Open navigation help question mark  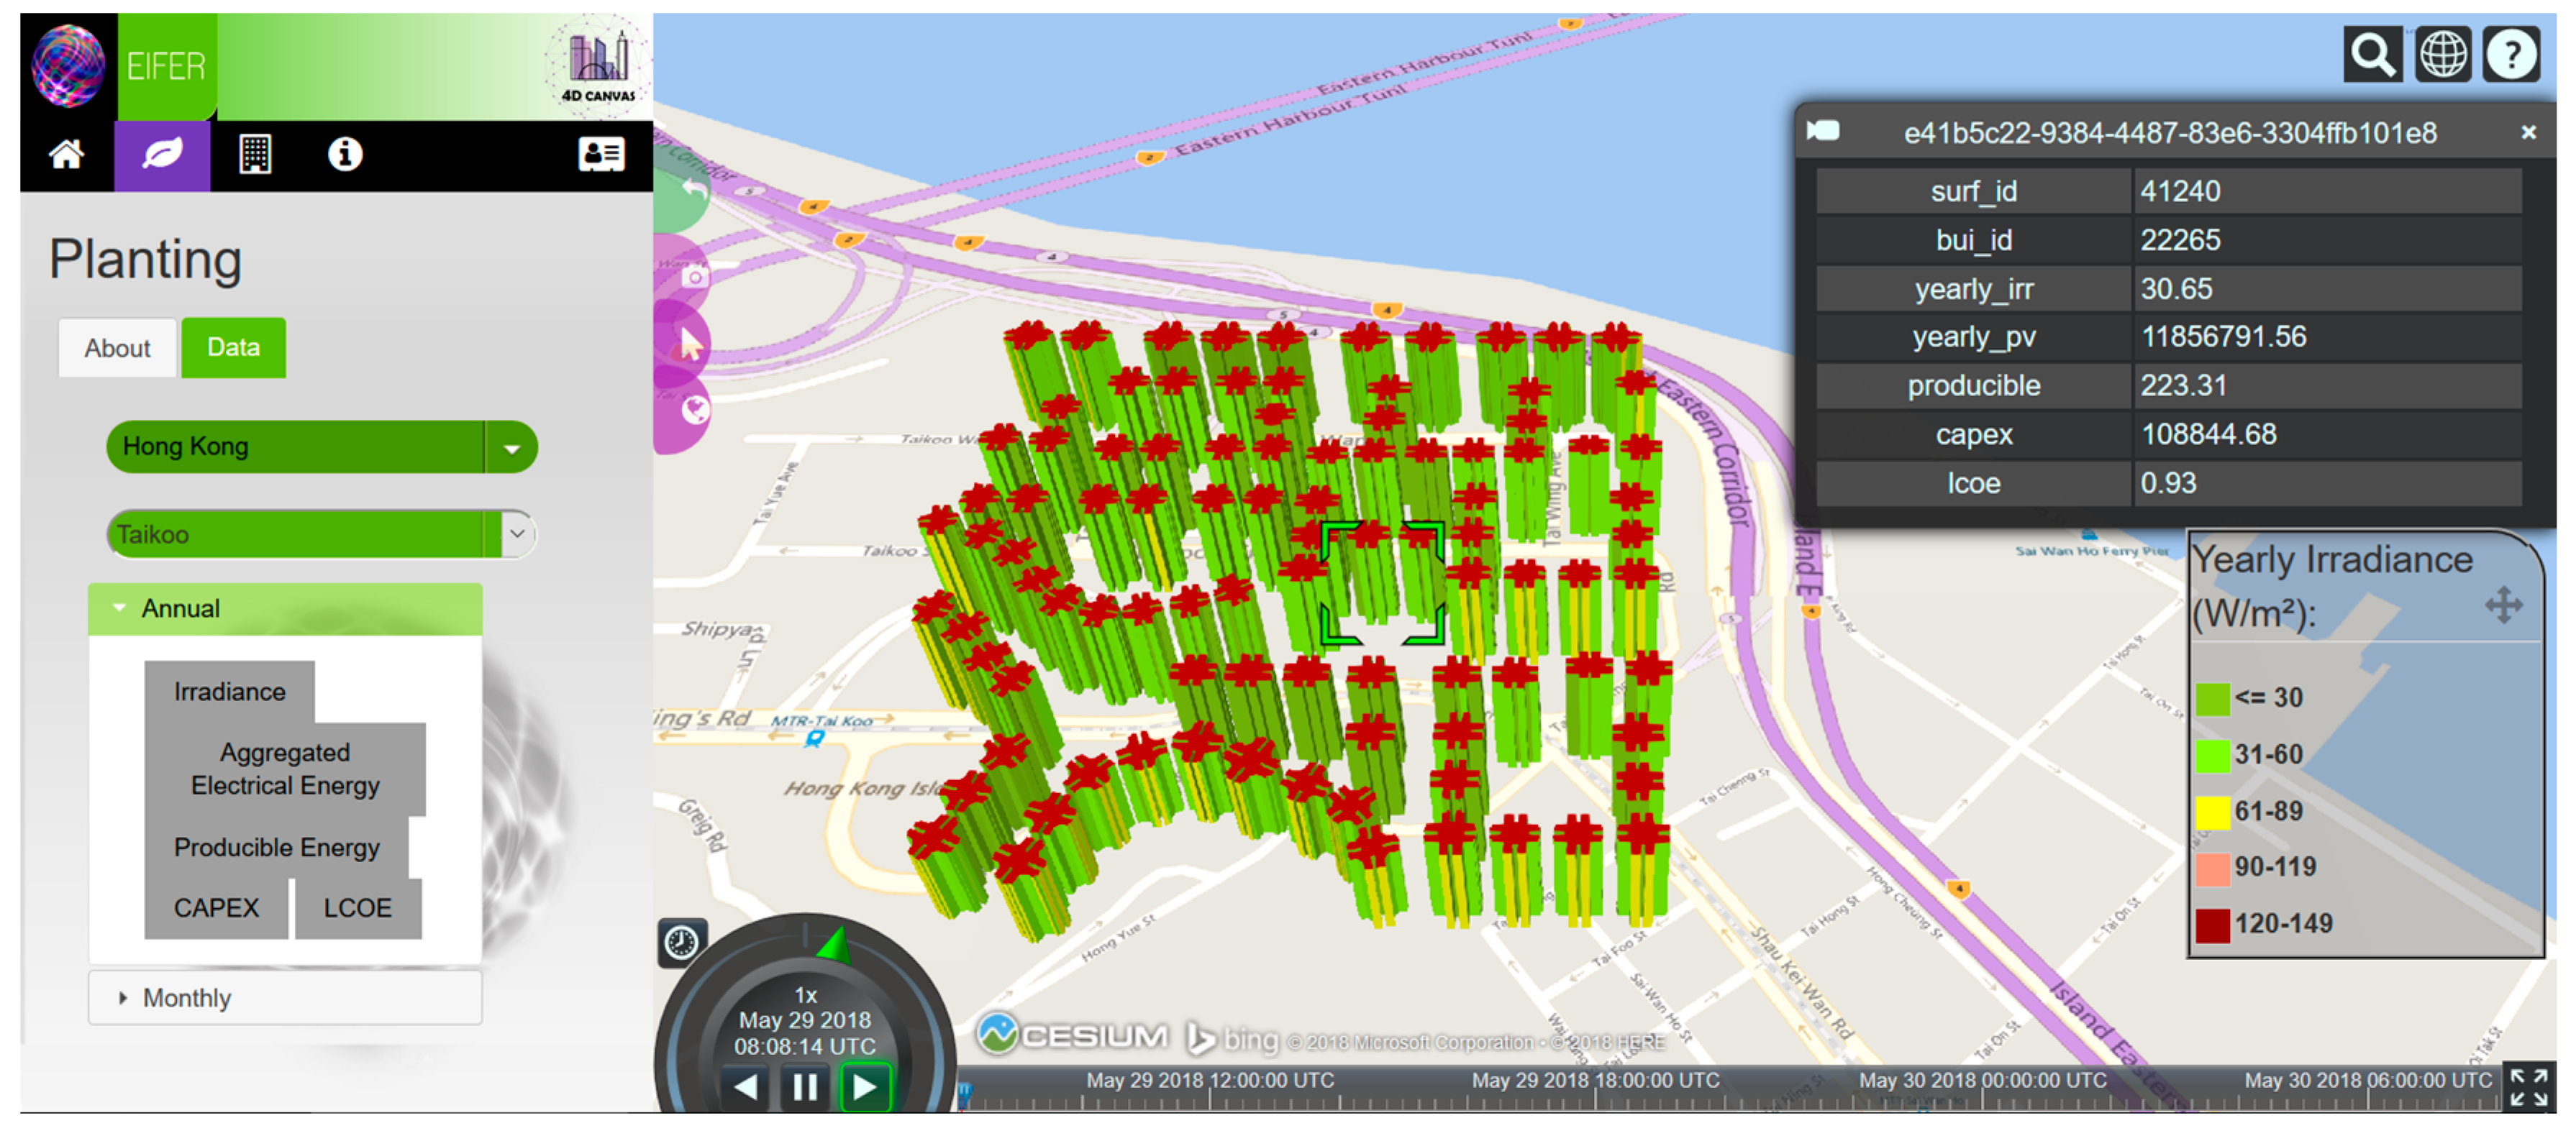coord(2511,54)
